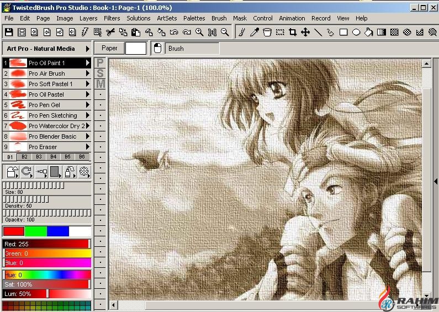Open brush effects gear icon button
Screen dimensions: 439x312
tap(84, 171)
